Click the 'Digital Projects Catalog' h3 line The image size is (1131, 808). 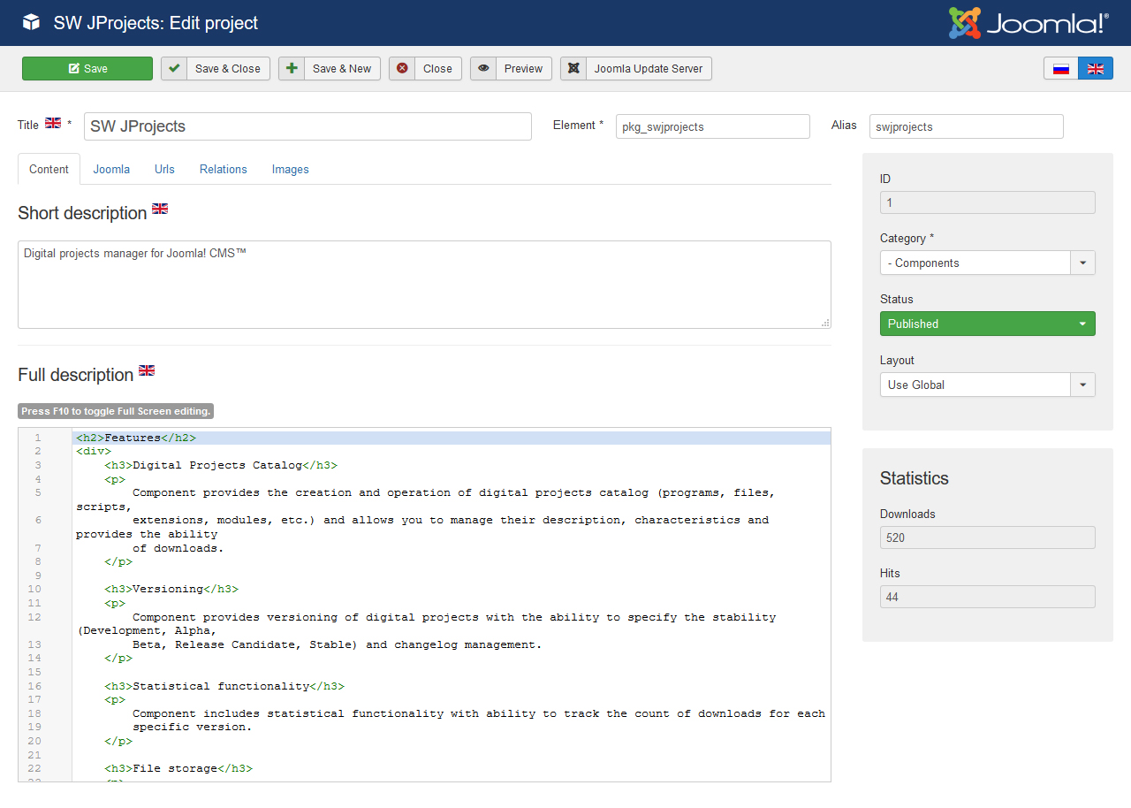[221, 465]
